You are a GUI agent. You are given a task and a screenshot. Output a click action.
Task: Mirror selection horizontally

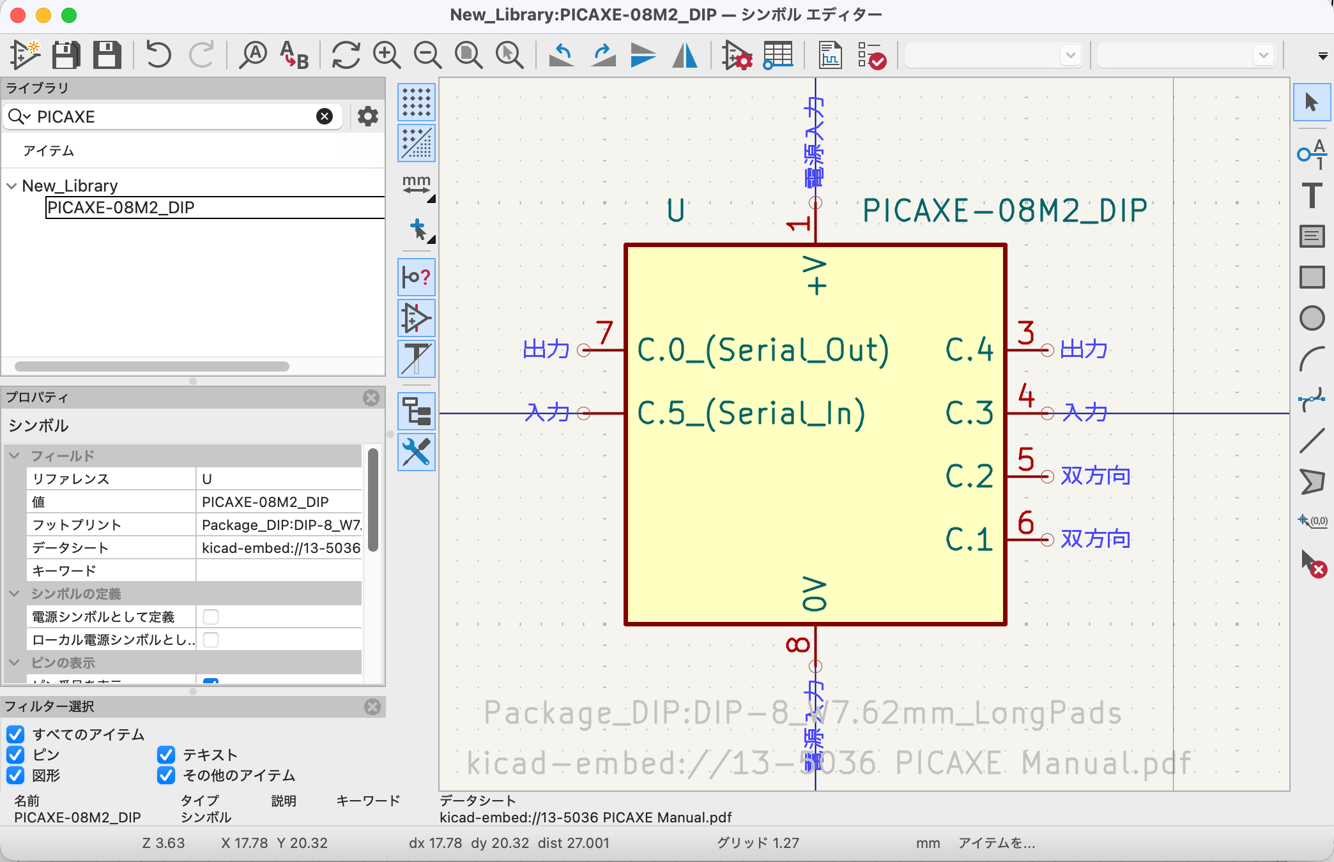point(685,55)
